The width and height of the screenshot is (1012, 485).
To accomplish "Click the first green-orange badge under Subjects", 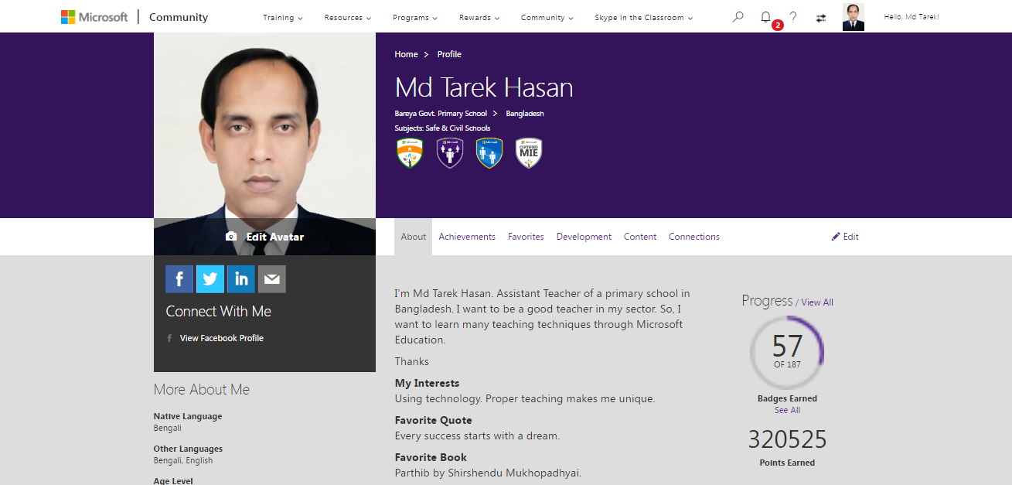I will (x=410, y=153).
